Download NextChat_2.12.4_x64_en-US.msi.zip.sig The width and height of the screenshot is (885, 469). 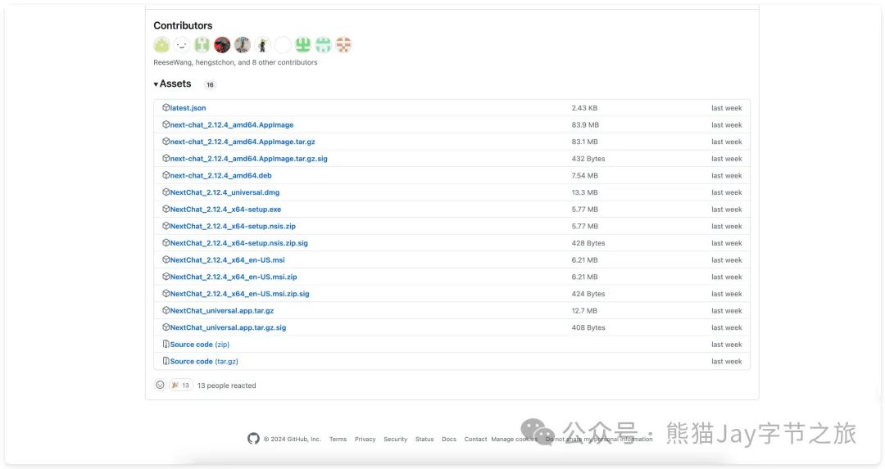tap(240, 295)
